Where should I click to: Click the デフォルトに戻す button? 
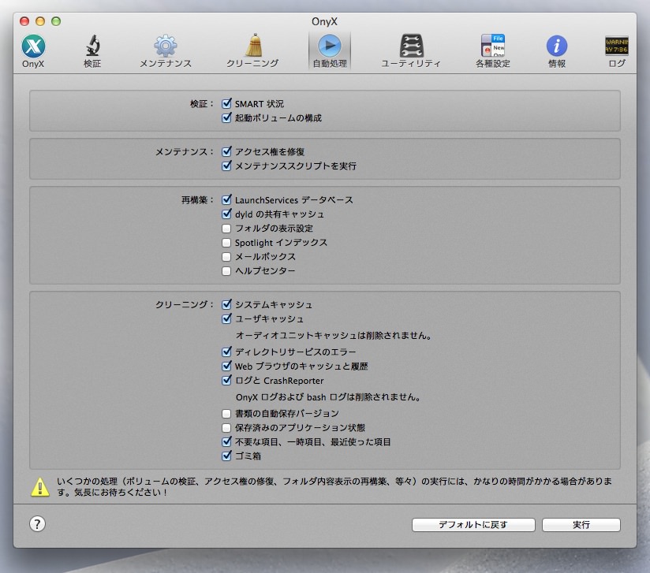tap(473, 524)
